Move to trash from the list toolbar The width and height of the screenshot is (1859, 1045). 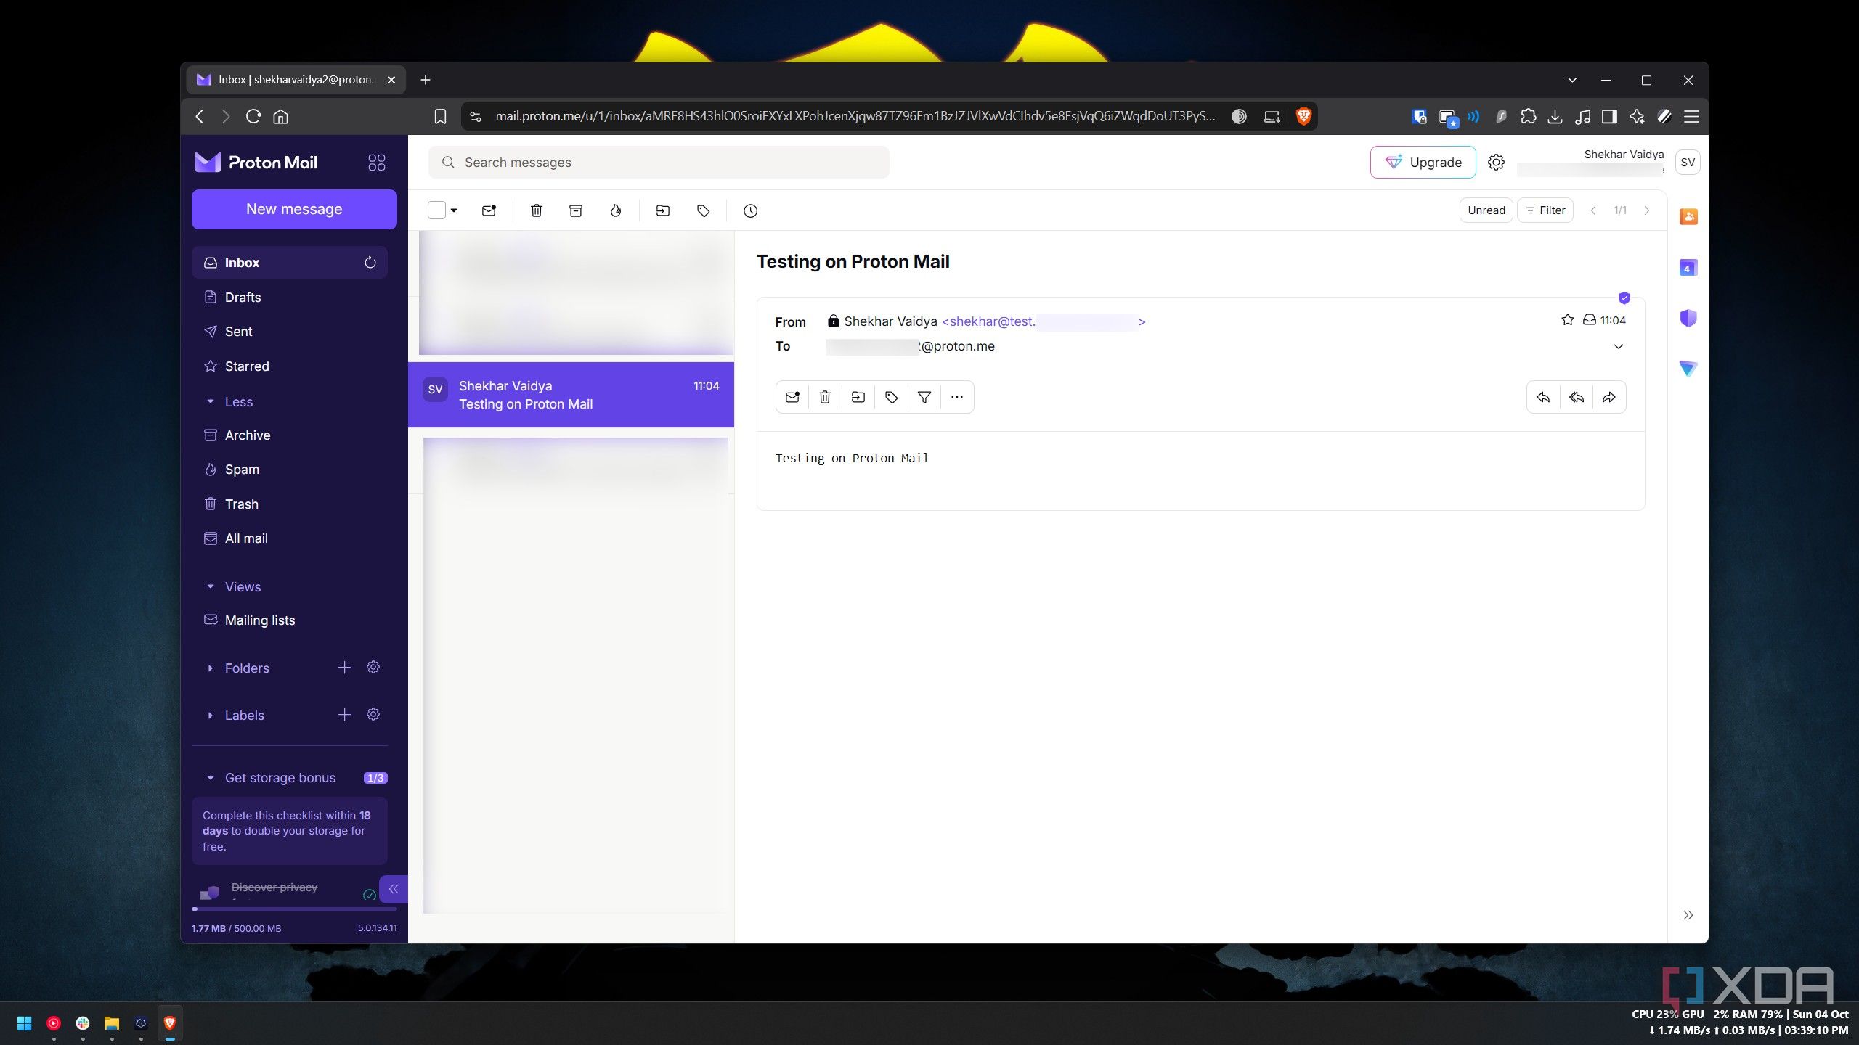coord(536,210)
